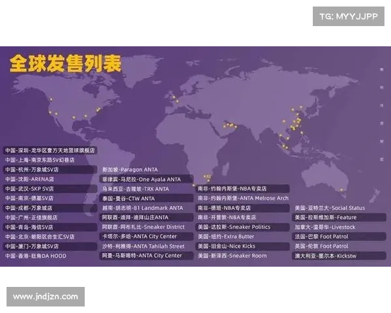
Task: Select the 阿联酋-迪拜-迪拜山庄ANTA row
Action: (x=147, y=218)
